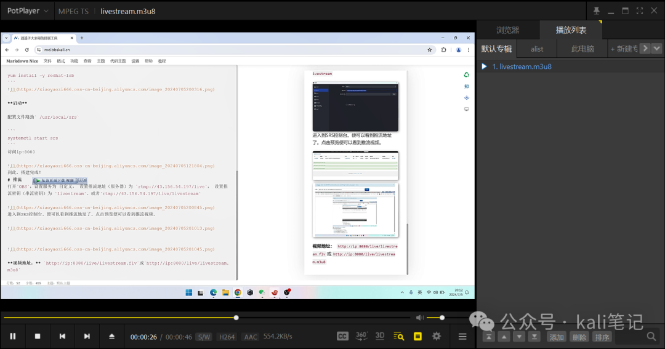The image size is (665, 349).
Task: Move playlist item down
Action: (x=519, y=337)
